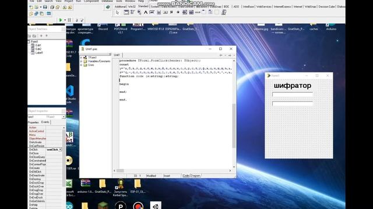Click the Toggle Form/Unit toolbar icon
The width and height of the screenshot is (373, 209).
(42, 14)
